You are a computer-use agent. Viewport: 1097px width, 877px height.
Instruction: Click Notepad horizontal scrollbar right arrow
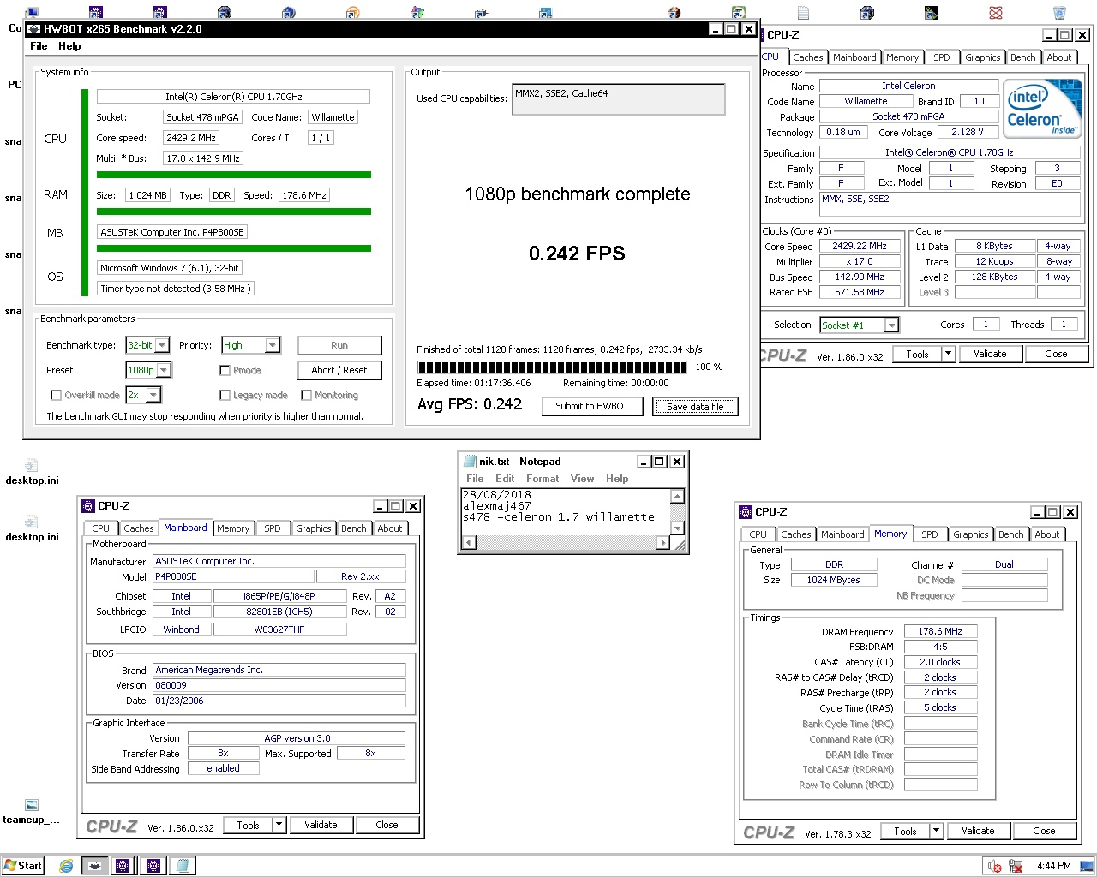pyautogui.click(x=662, y=542)
